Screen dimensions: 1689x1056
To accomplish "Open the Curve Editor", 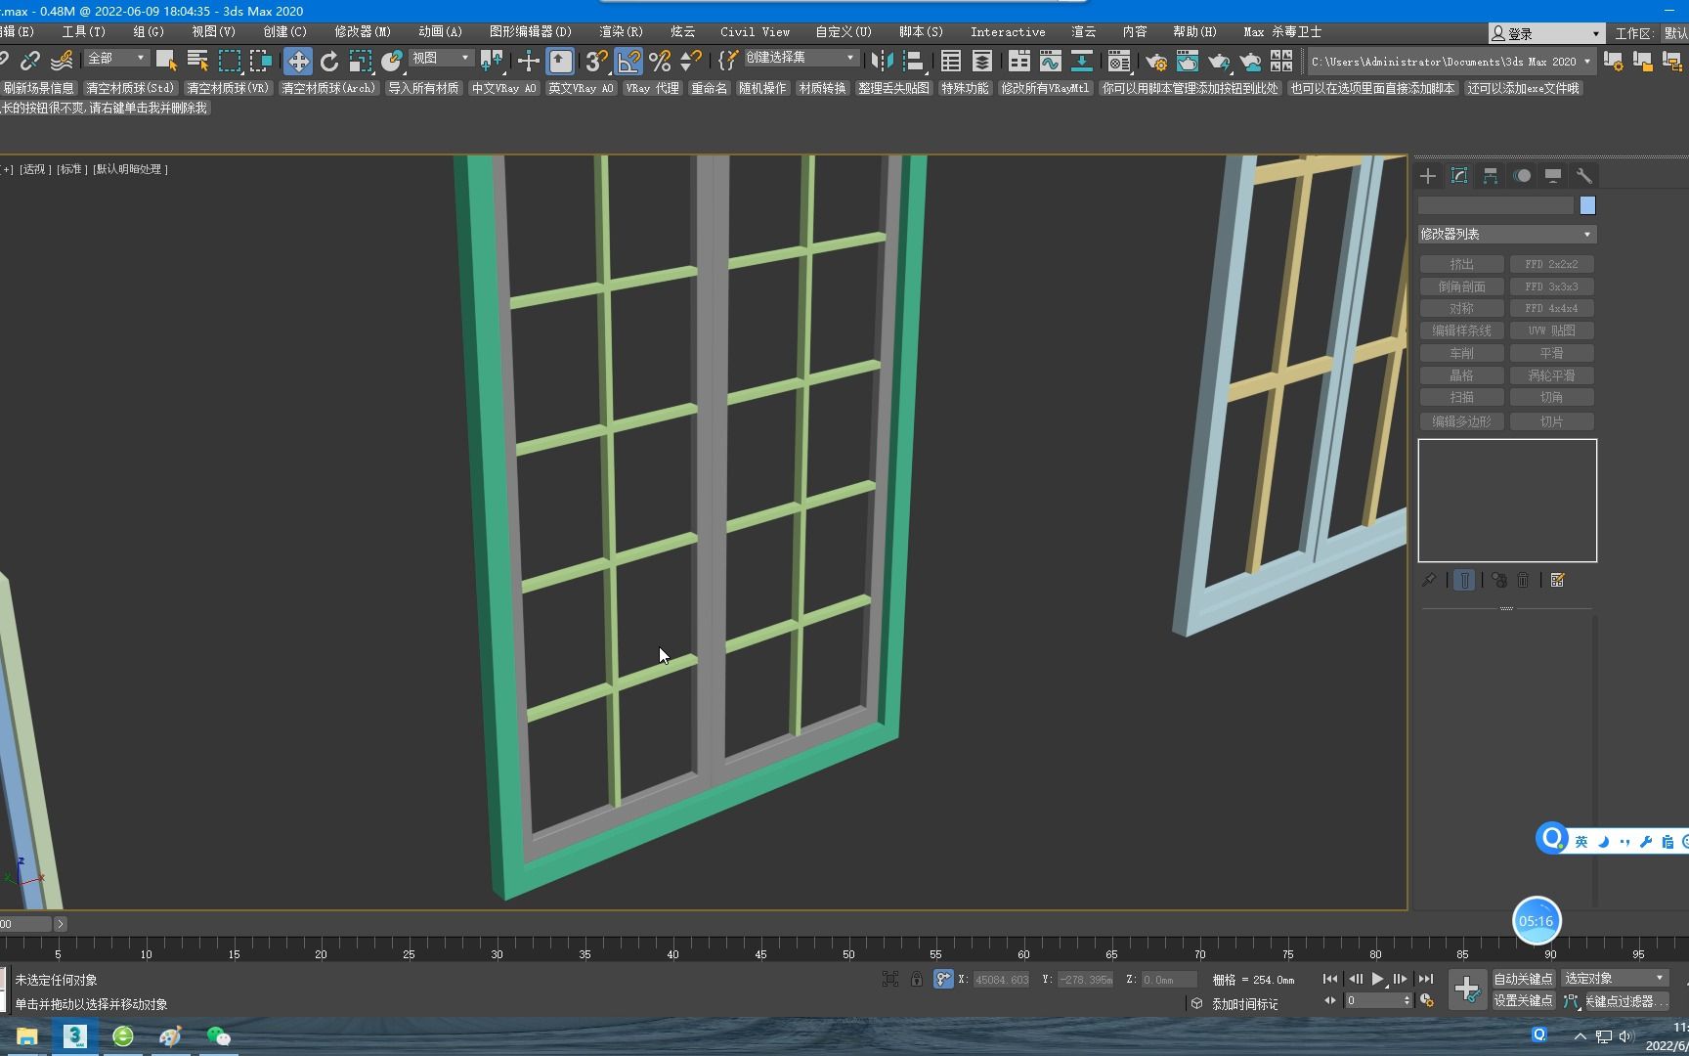I will (1050, 62).
